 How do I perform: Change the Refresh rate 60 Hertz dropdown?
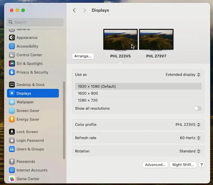(190, 138)
